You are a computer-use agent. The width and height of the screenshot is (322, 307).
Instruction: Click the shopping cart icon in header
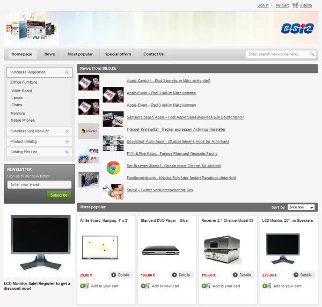[295, 5]
